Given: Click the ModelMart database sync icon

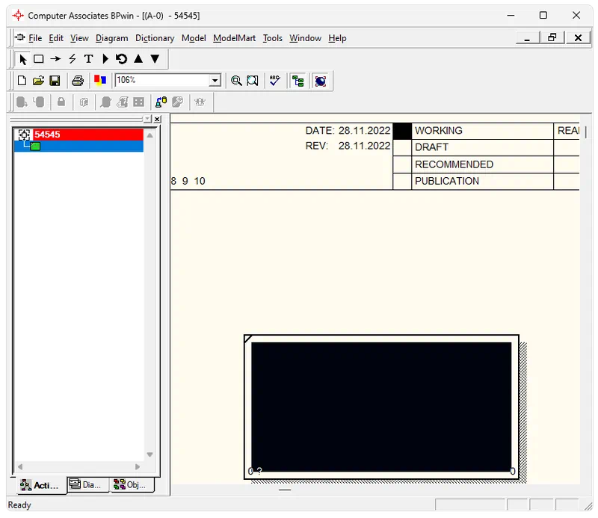Looking at the screenshot, I should pyautogui.click(x=161, y=102).
